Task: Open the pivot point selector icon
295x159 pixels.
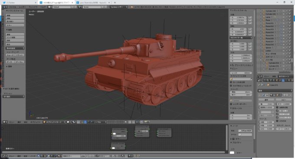Action: pos(74,122)
